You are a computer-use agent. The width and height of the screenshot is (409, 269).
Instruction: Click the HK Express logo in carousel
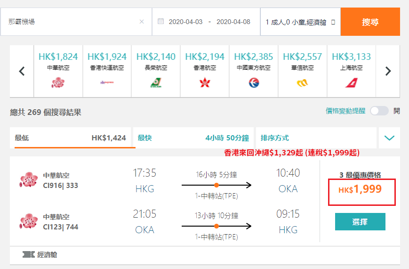107,82
